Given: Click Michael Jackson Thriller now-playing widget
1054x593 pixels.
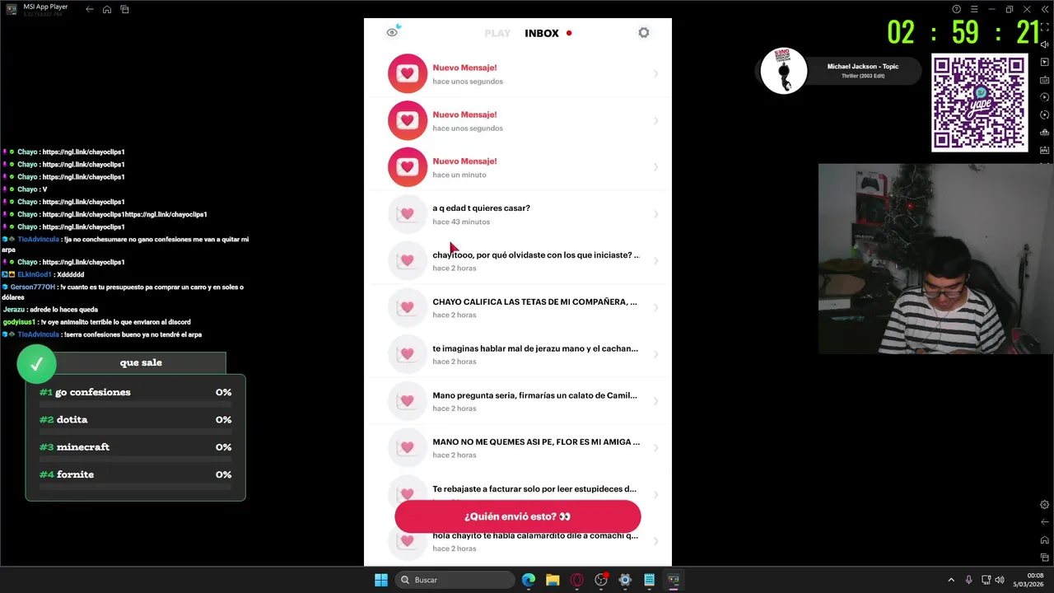Looking at the screenshot, I should point(839,71).
